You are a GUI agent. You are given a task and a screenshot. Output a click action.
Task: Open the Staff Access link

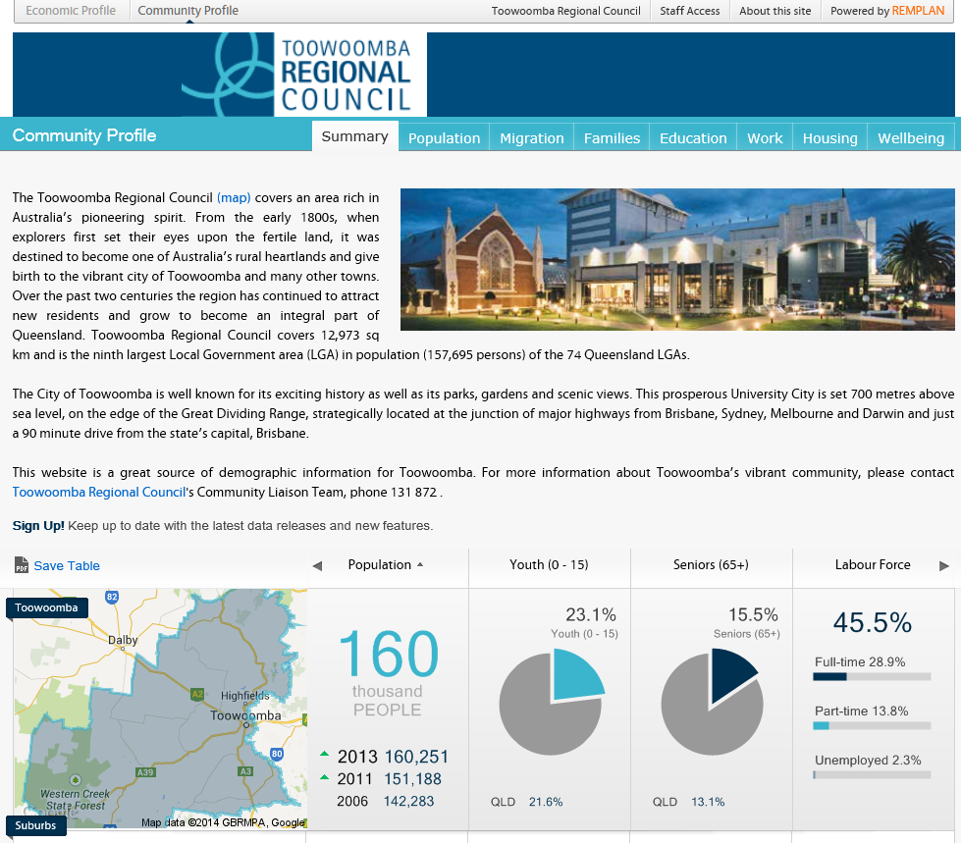click(x=689, y=11)
